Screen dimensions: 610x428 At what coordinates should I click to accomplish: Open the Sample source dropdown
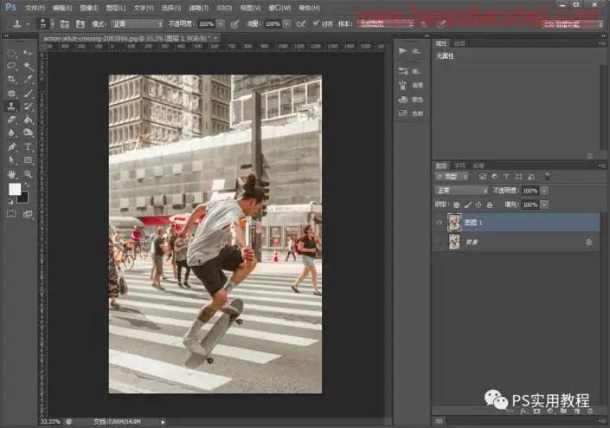coord(386,24)
